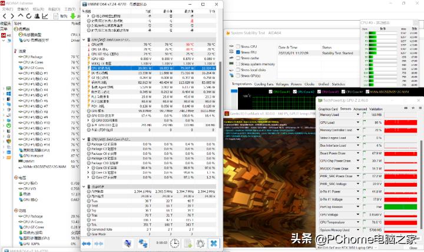Image resolution: width=424 pixels, height=252 pixels.
Task: Switch to Voltages tab in Stability Test
Action: (282, 84)
